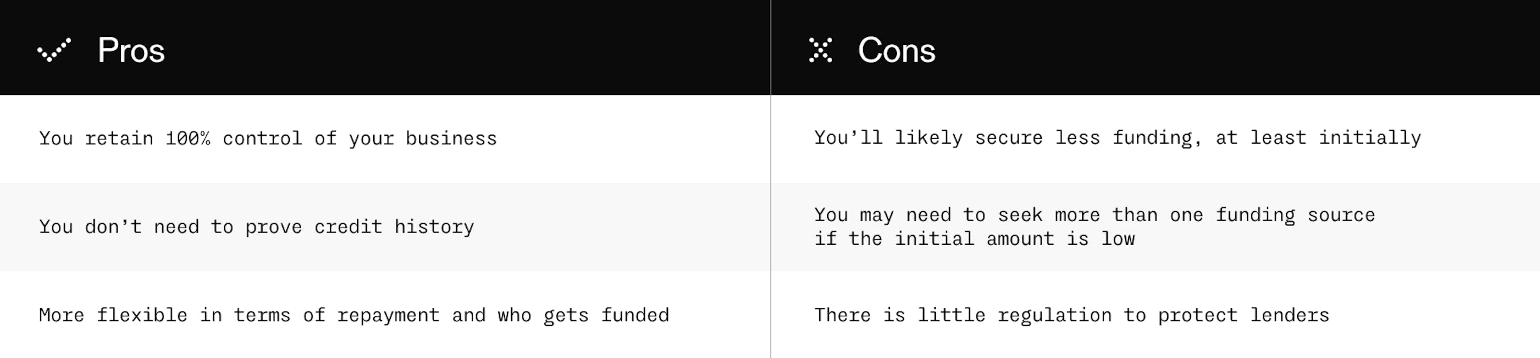
Task: Click the dotted checkmark icon beside Pros
Action: click(x=54, y=50)
